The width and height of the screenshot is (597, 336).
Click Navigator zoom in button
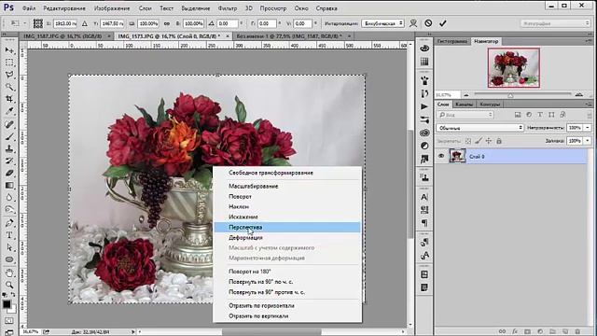pos(579,94)
